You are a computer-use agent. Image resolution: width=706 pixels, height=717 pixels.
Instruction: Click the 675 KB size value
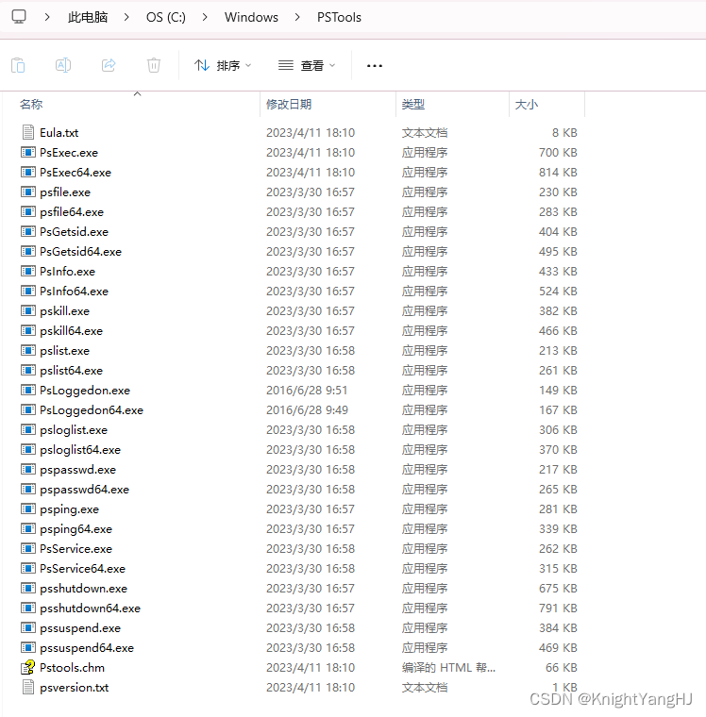(x=558, y=589)
